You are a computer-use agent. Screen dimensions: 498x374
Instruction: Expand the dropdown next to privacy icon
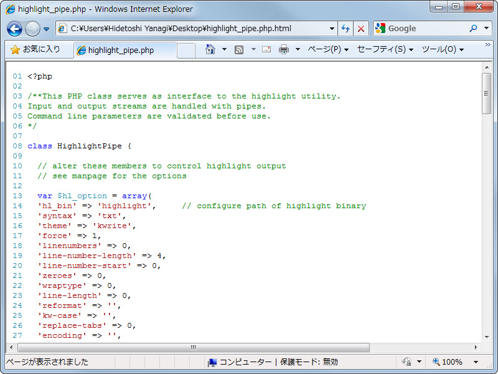point(419,362)
